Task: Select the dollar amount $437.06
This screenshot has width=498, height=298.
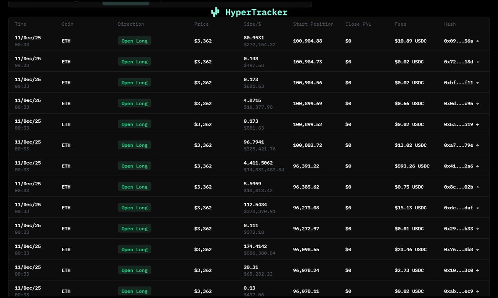Action: point(254,295)
